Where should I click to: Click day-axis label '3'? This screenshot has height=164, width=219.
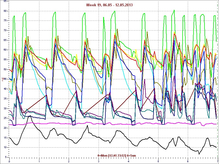point(99,162)
